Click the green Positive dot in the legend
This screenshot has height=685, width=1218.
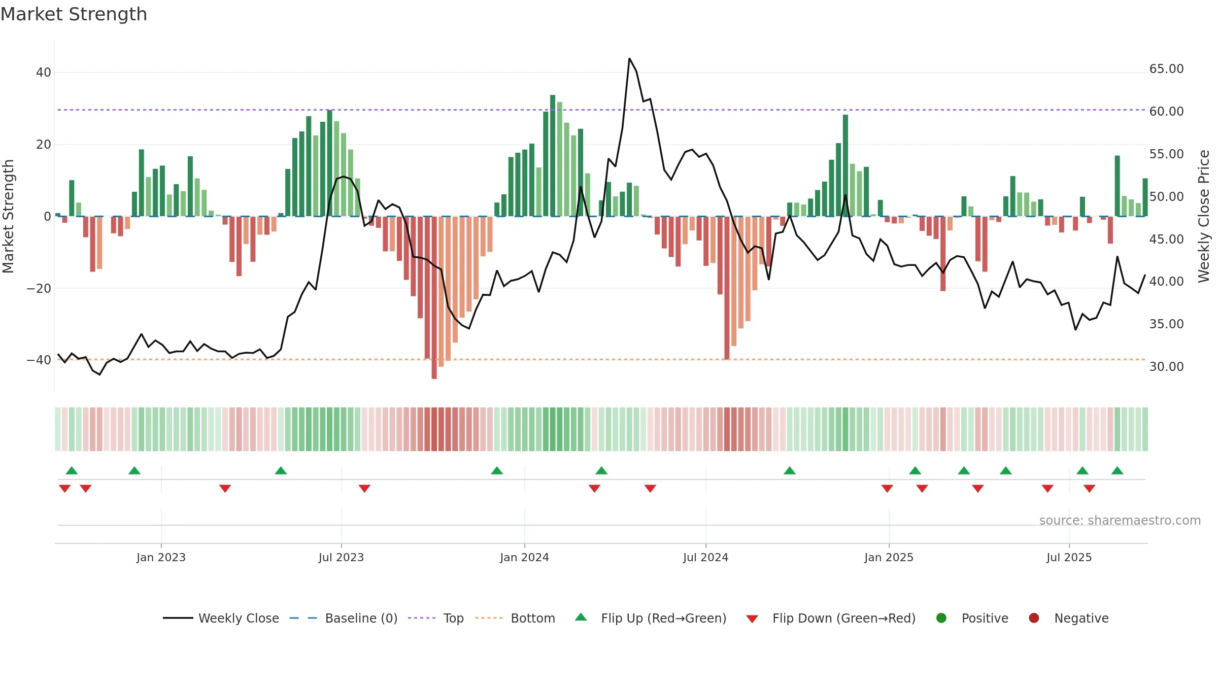click(x=941, y=618)
